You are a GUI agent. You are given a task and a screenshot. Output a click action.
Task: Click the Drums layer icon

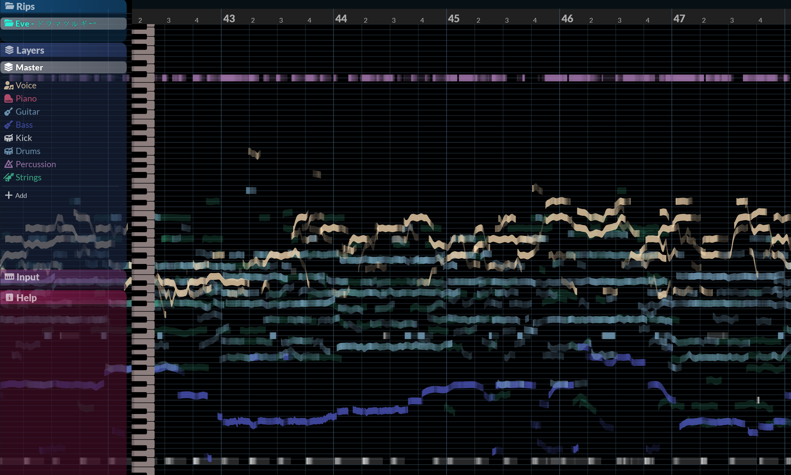(9, 151)
